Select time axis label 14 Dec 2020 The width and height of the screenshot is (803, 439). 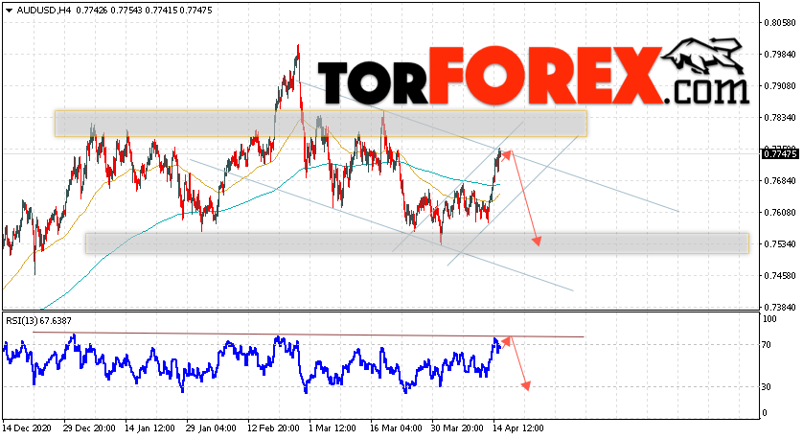click(x=26, y=428)
